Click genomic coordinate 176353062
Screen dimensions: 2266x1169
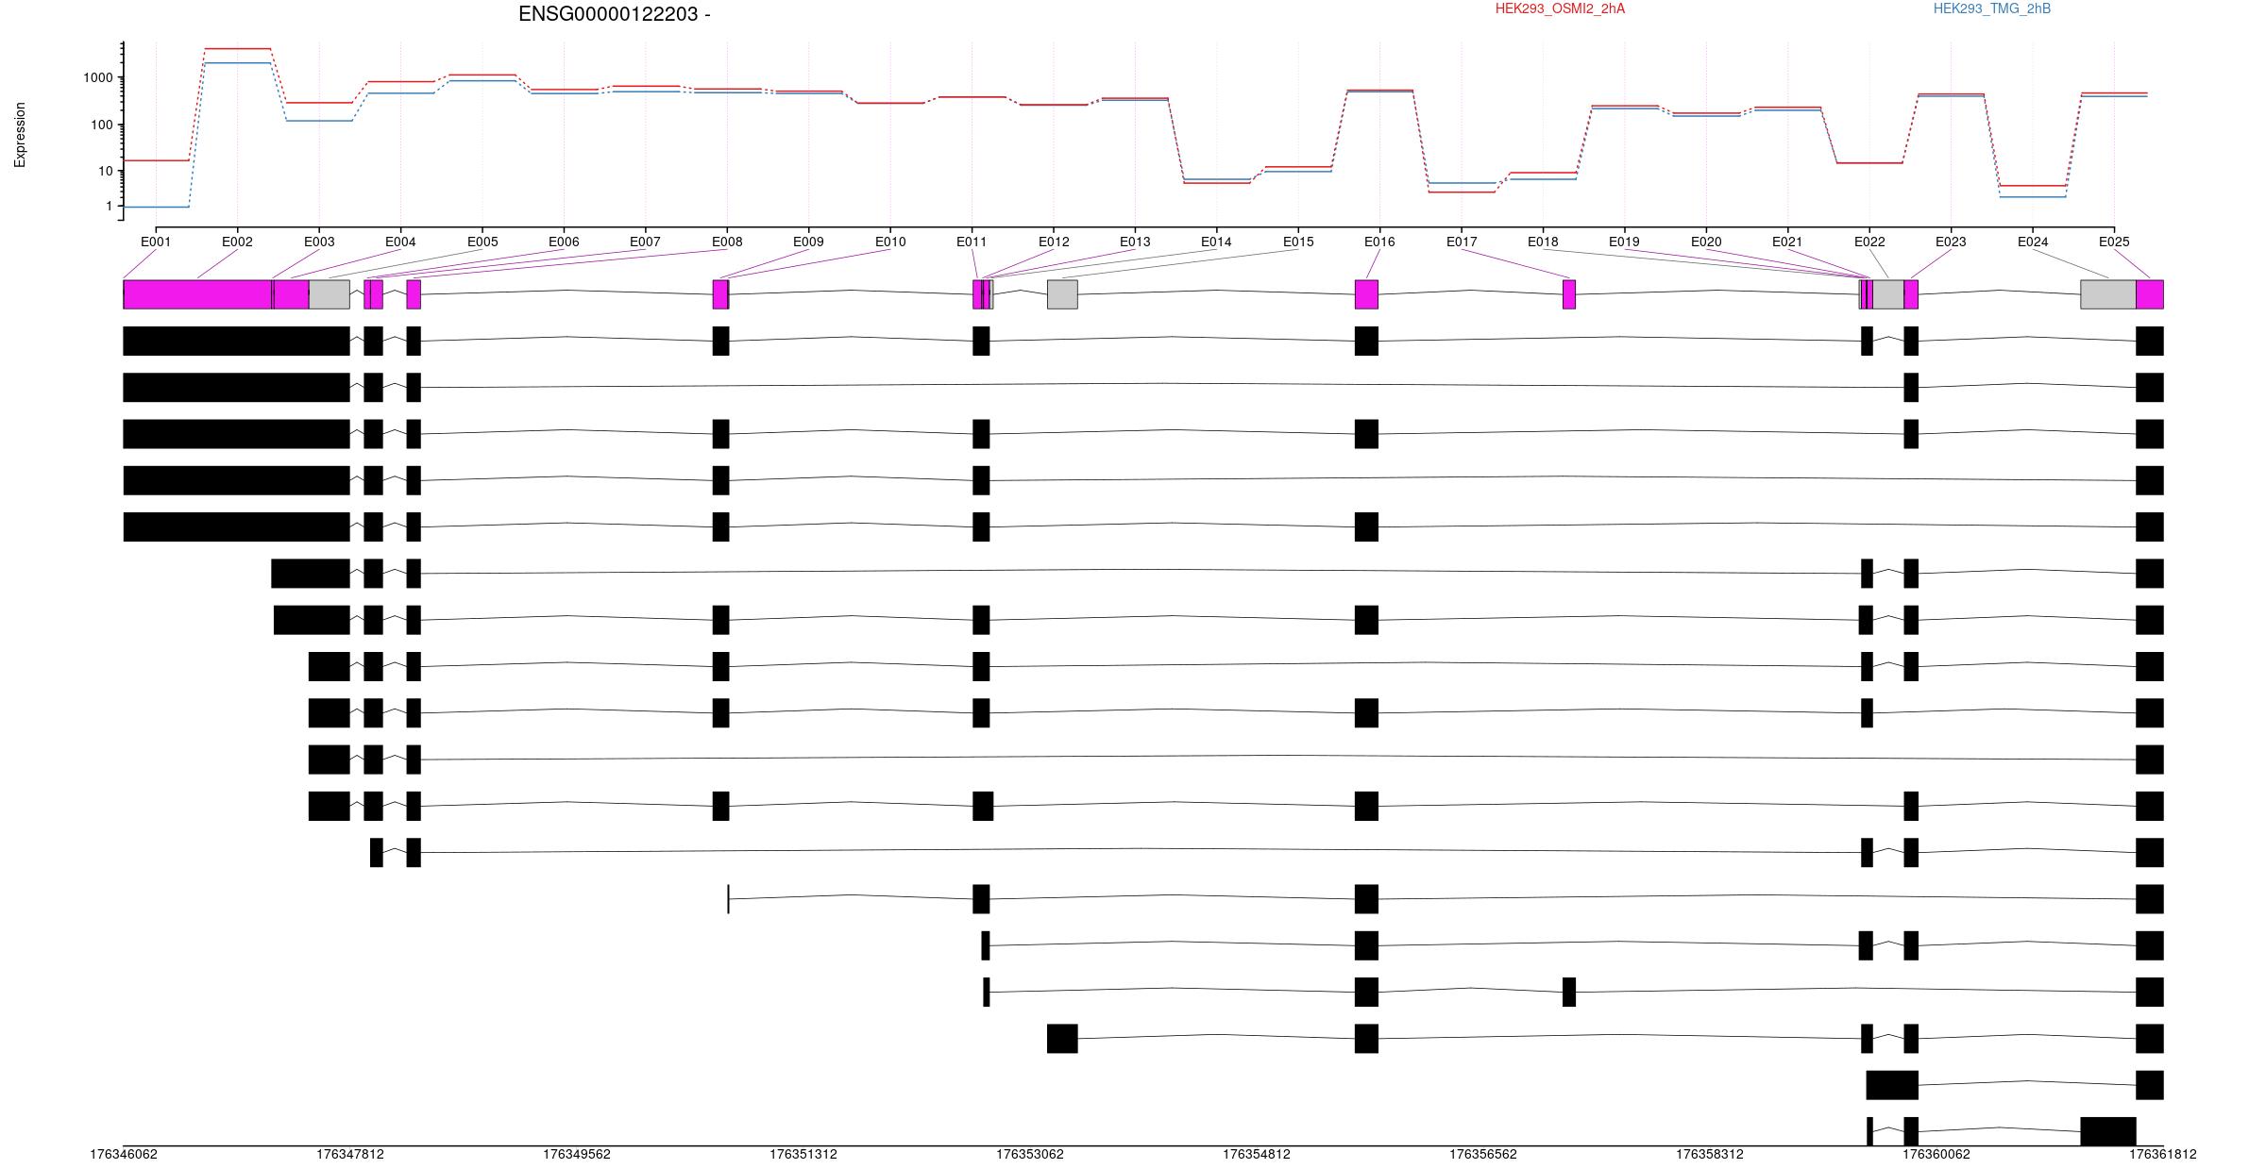click(1030, 1155)
